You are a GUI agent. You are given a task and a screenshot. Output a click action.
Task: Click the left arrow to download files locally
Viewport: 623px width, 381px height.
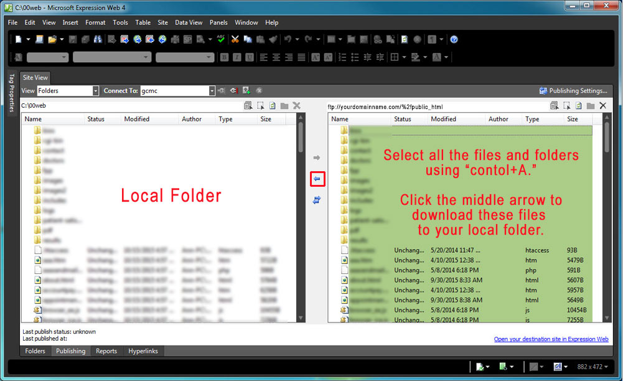pyautogui.click(x=317, y=179)
